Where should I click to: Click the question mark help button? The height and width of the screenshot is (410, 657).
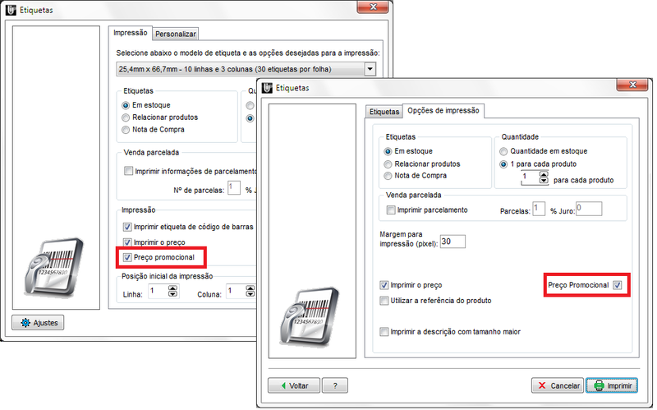[x=335, y=385]
